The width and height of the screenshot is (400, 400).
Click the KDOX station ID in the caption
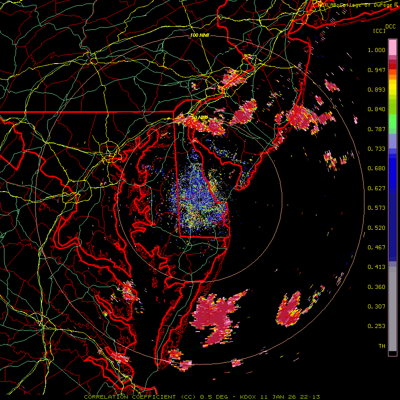pyautogui.click(x=248, y=397)
